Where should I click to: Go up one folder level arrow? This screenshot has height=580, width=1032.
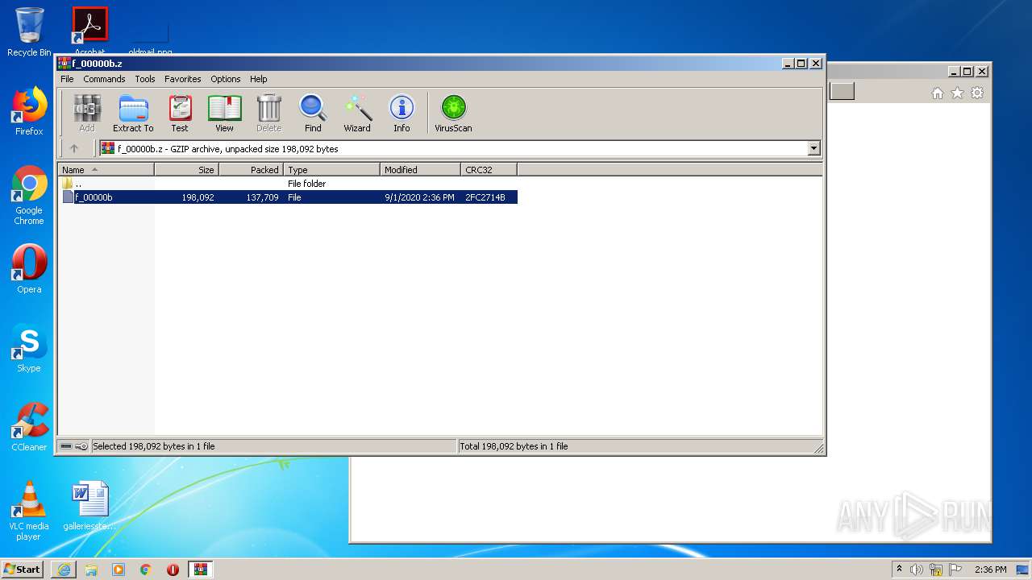[74, 148]
